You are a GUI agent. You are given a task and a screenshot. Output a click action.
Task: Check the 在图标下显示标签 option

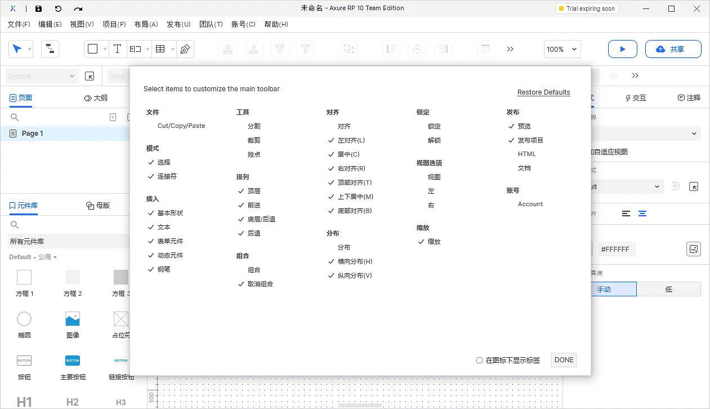(x=479, y=360)
